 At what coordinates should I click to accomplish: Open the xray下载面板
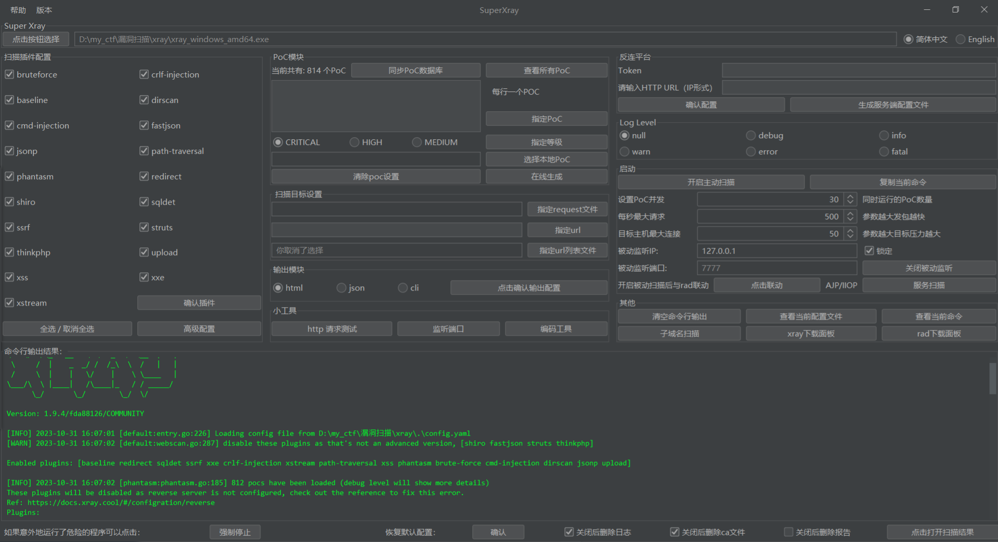click(x=811, y=334)
